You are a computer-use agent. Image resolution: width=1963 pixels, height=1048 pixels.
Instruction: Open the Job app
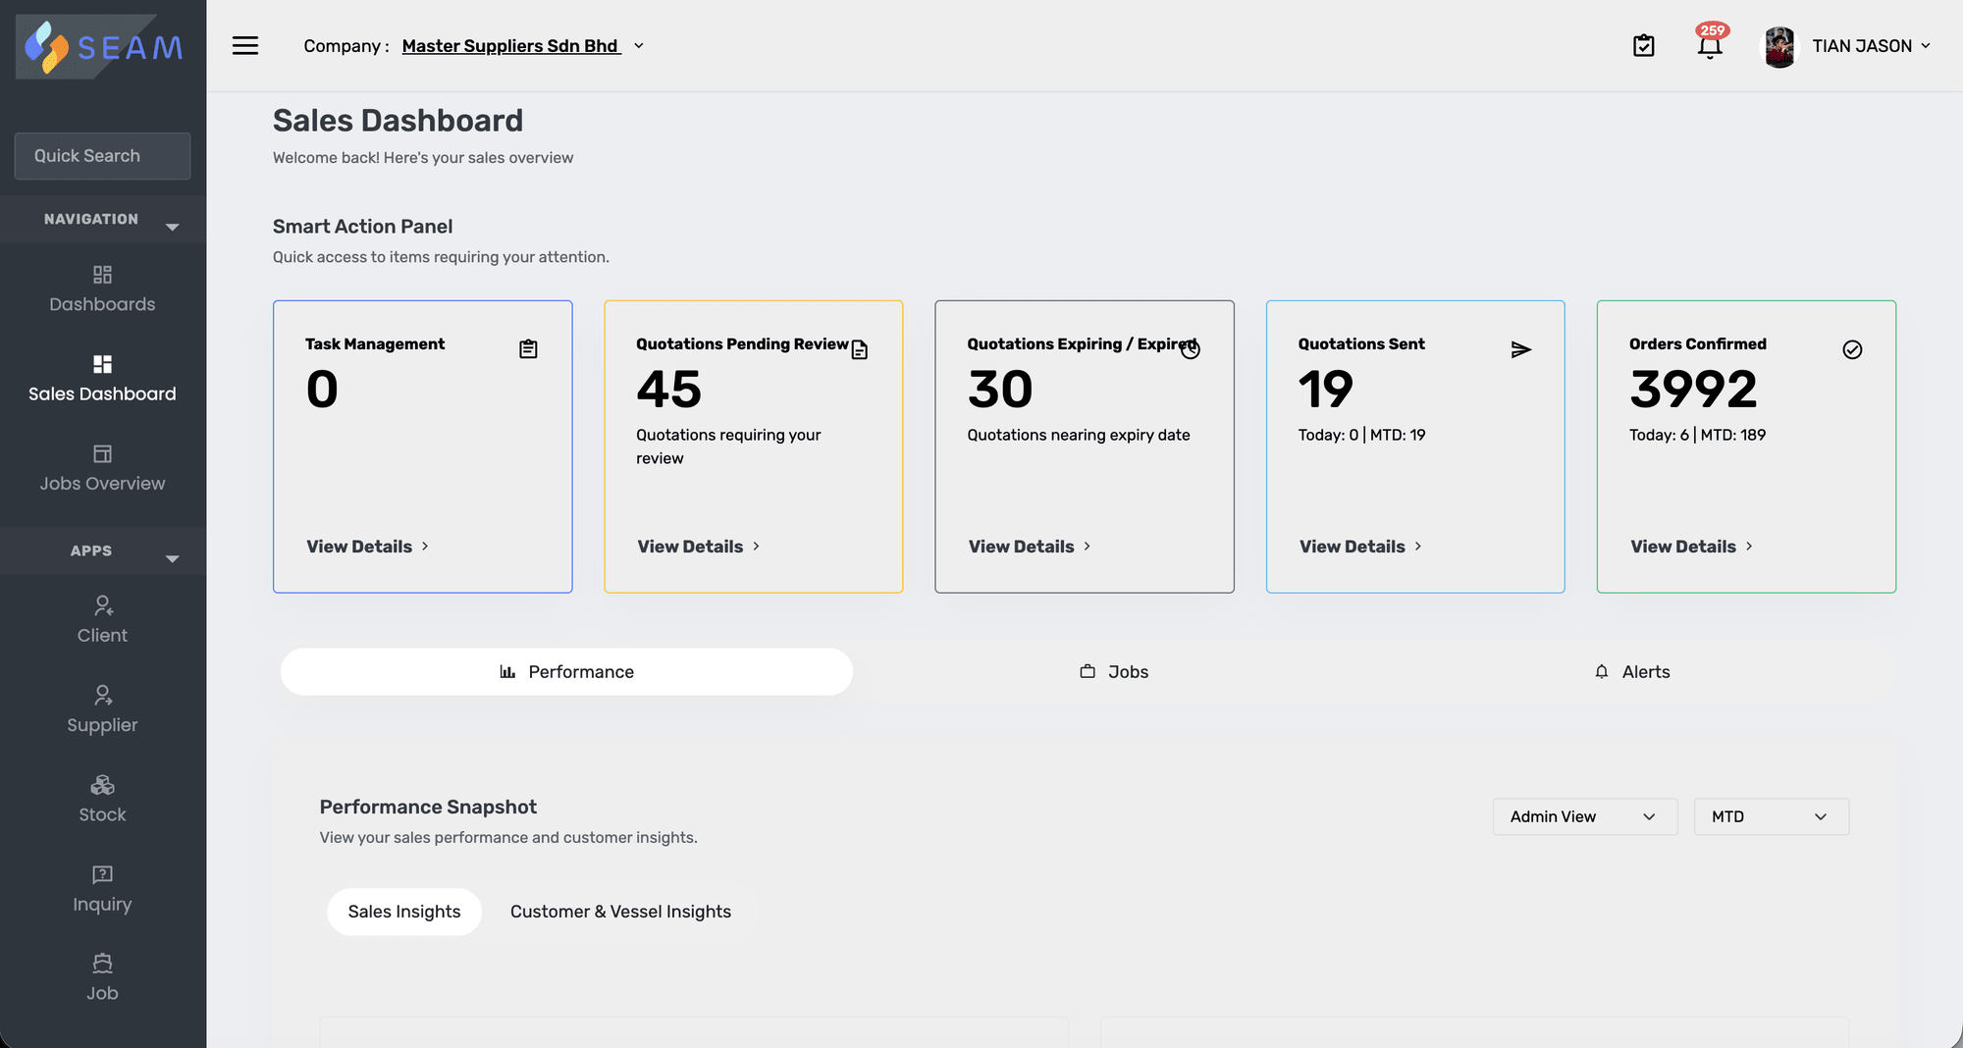tap(102, 978)
